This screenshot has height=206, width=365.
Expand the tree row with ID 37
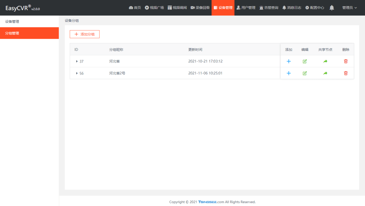(77, 61)
